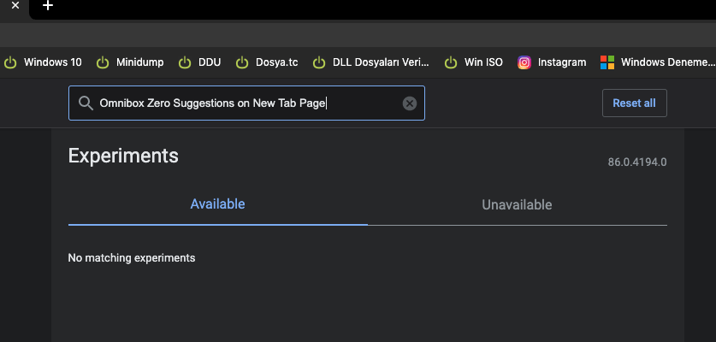Switch to the Available tab
The width and height of the screenshot is (716, 342).
click(x=217, y=204)
